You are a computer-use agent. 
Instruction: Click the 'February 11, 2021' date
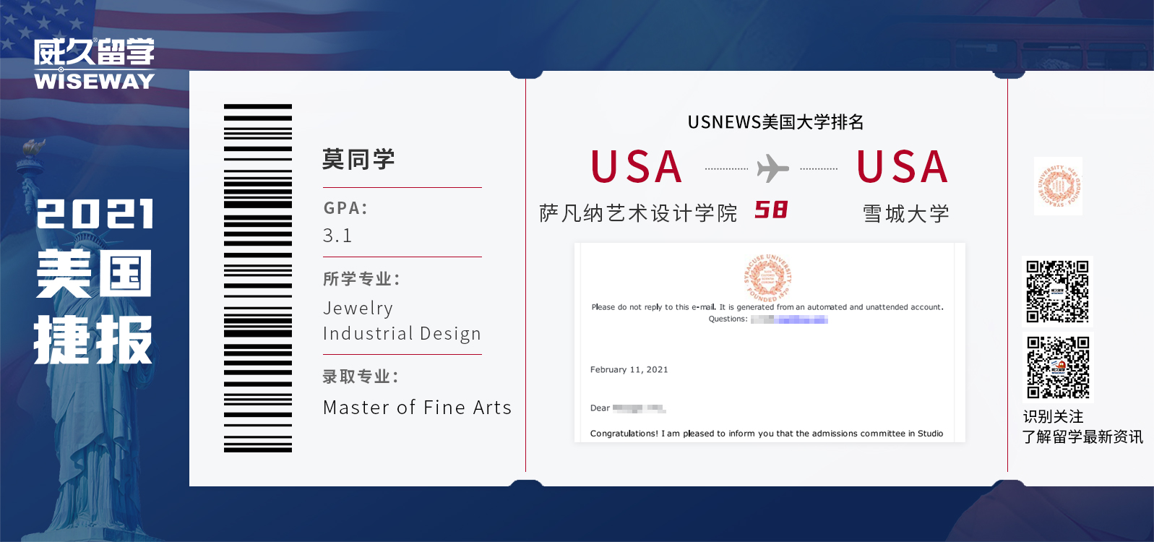coord(629,370)
